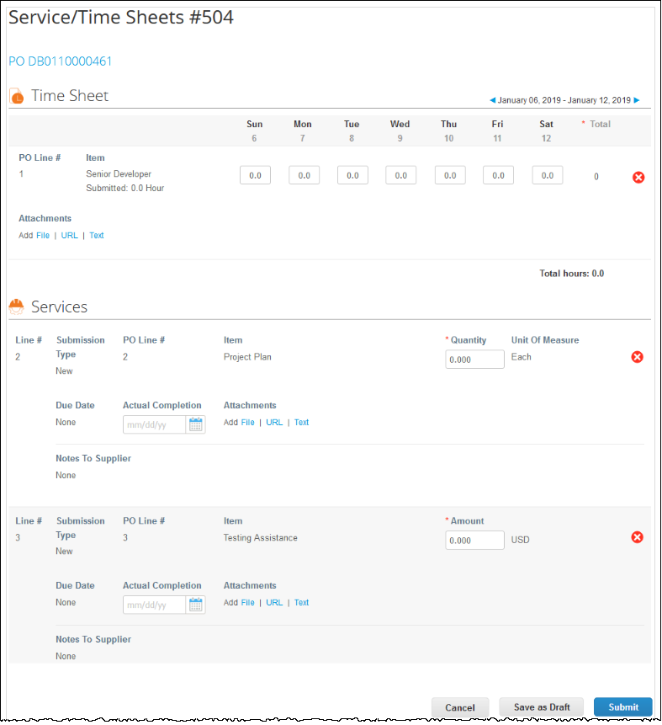Click the Each unit of measure value
The width and height of the screenshot is (662, 725).
point(521,357)
